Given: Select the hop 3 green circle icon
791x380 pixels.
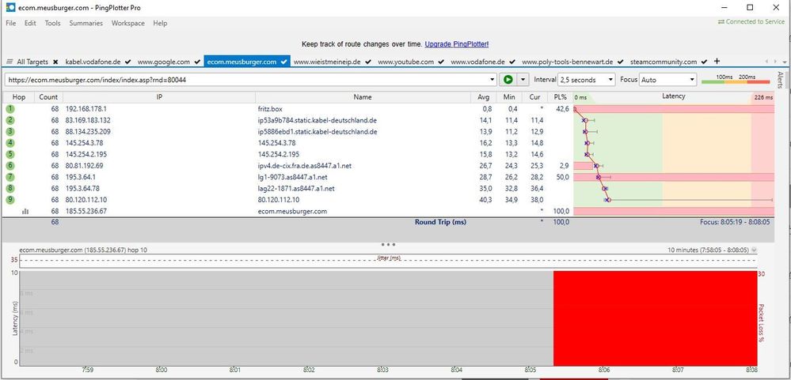Looking at the screenshot, I should point(10,132).
